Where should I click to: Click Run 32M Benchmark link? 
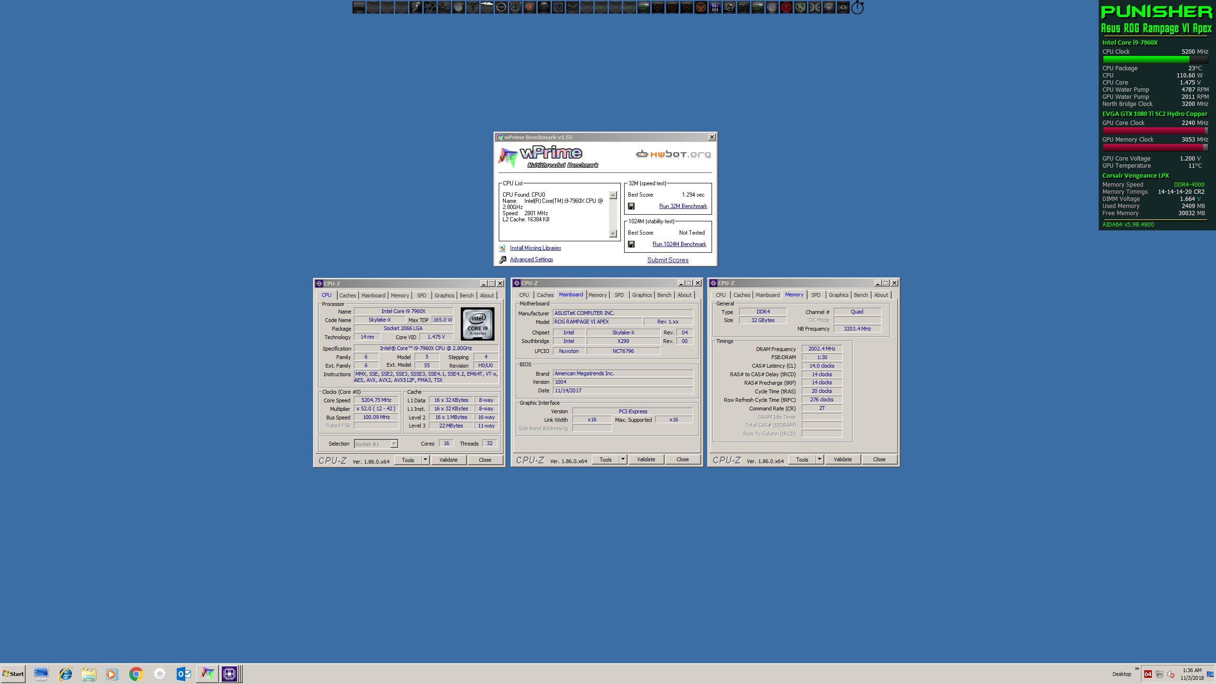click(683, 206)
